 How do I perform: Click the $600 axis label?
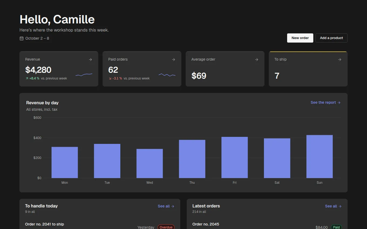point(37,118)
